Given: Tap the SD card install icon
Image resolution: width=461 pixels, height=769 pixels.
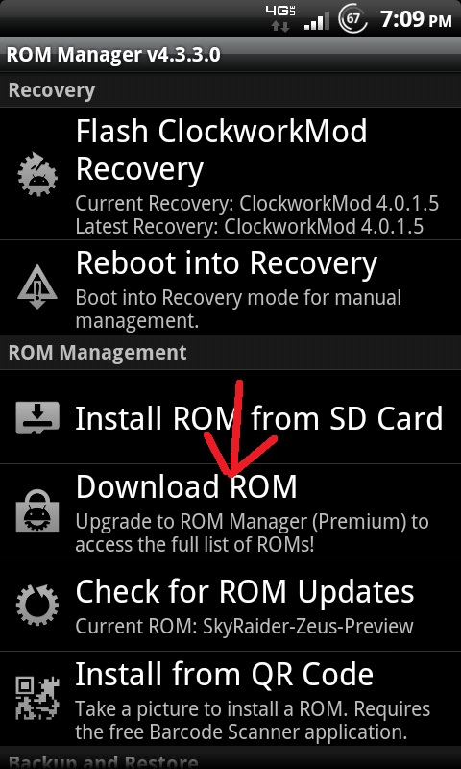Looking at the screenshot, I should [37, 417].
